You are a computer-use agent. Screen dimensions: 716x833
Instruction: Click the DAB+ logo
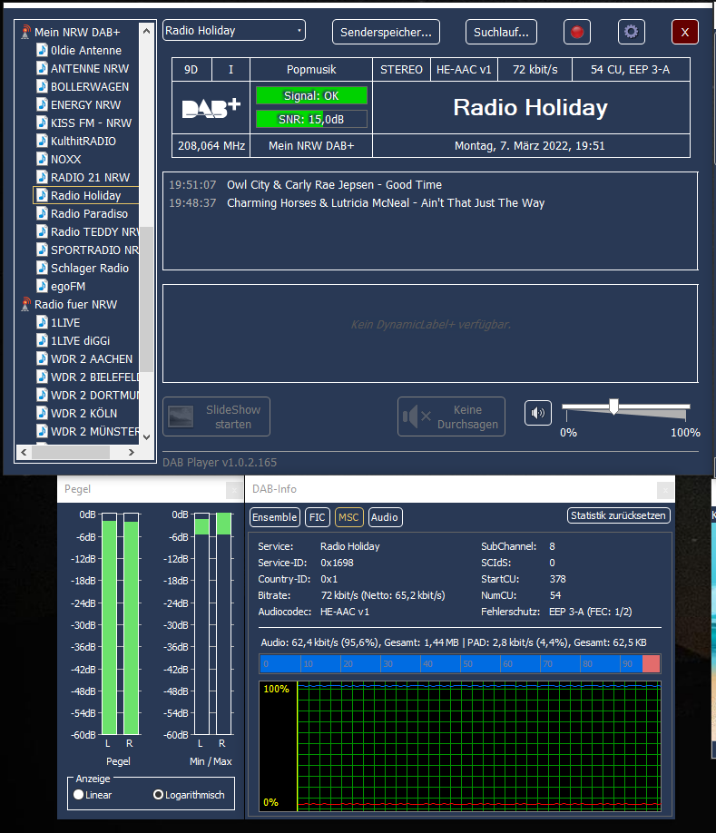211,108
